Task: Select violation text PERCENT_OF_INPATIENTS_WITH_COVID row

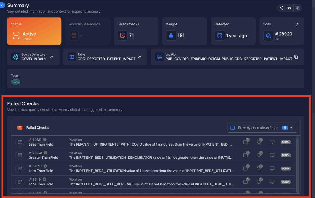Action: pyautogui.click(x=151, y=144)
